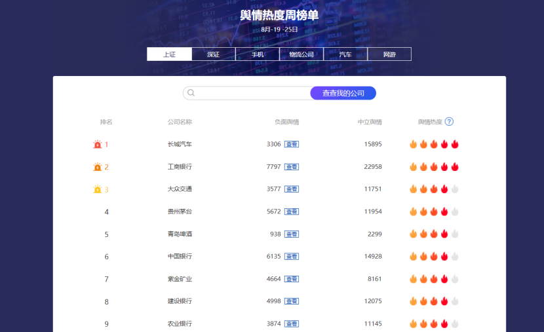Select the 上证 tab
Image resolution: width=544 pixels, height=332 pixels.
(169, 54)
